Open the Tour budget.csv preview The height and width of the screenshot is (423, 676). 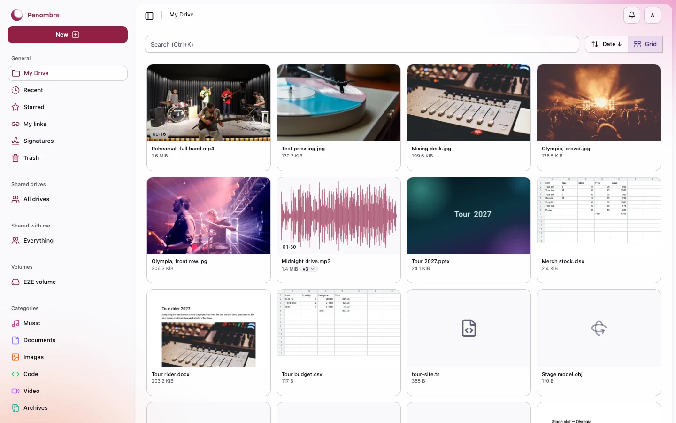pos(338,328)
